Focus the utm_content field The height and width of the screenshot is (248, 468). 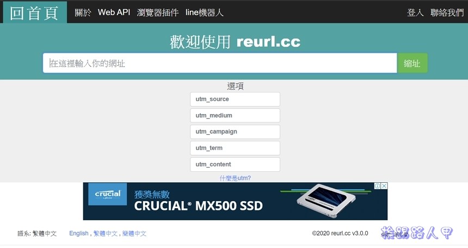coord(235,164)
